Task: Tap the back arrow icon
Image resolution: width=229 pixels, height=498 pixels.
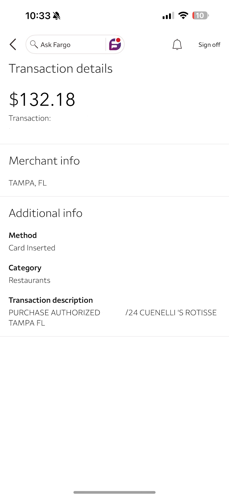Action: pyautogui.click(x=13, y=44)
